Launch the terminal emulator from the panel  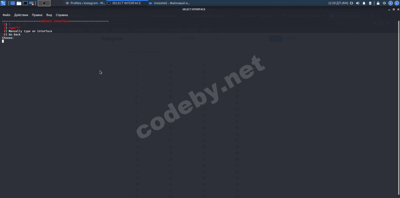tap(25, 3)
